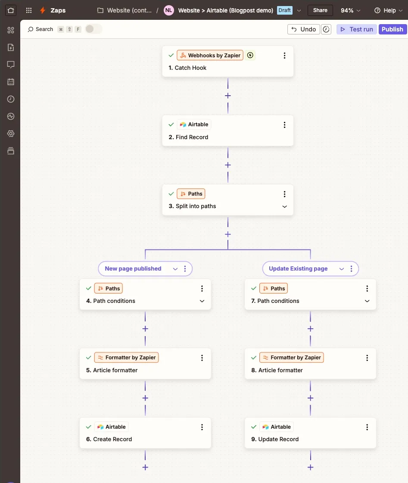This screenshot has height=483, width=408.
Task: Expand the Split into paths step chevron
Action: click(x=284, y=206)
